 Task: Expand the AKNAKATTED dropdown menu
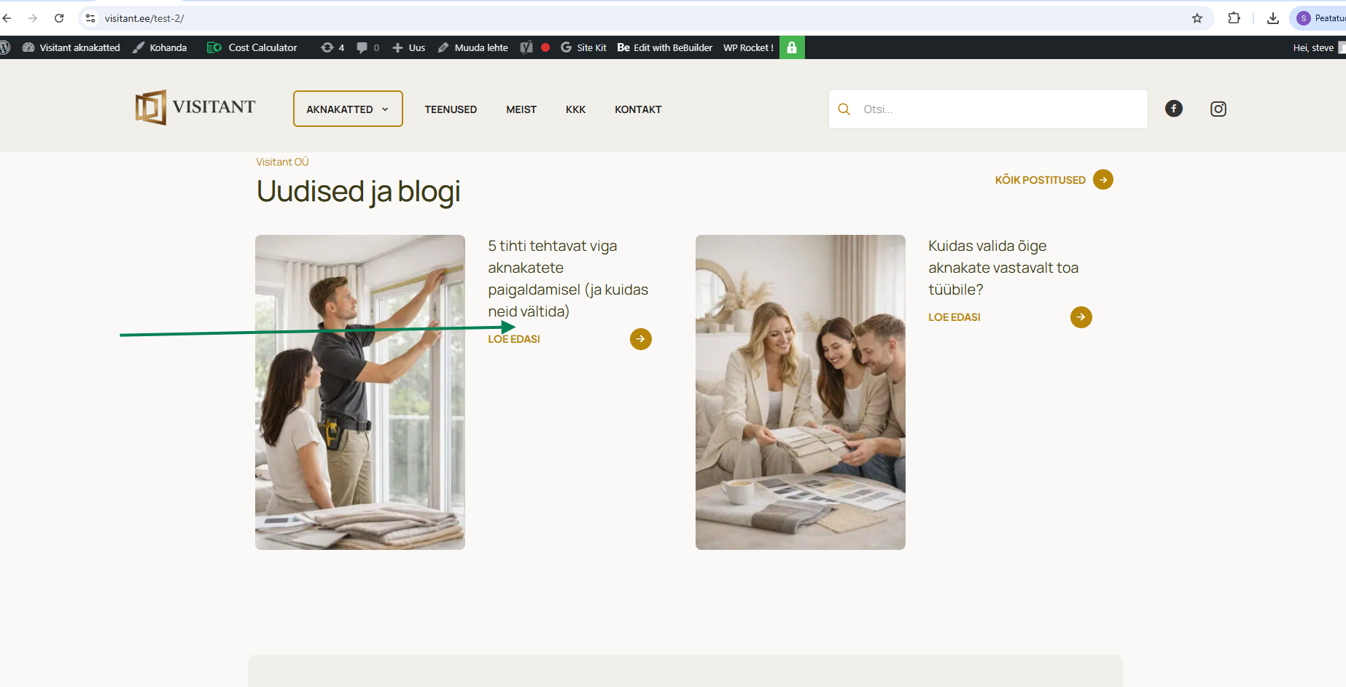tap(348, 109)
